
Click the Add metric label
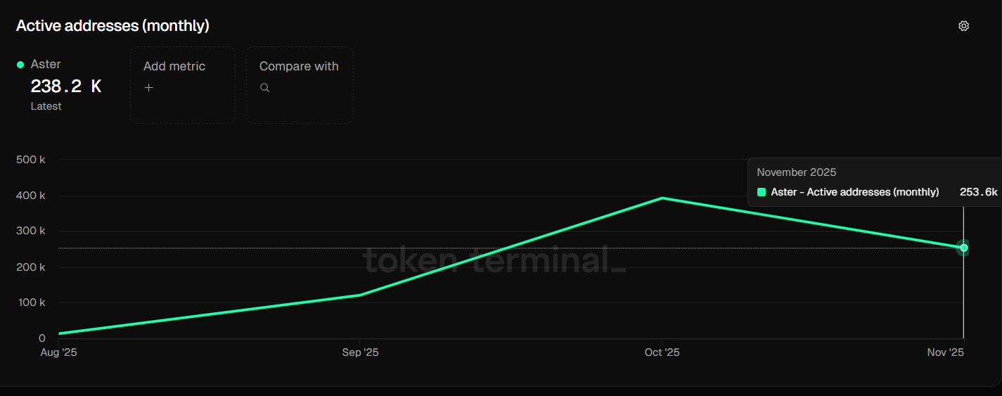174,66
